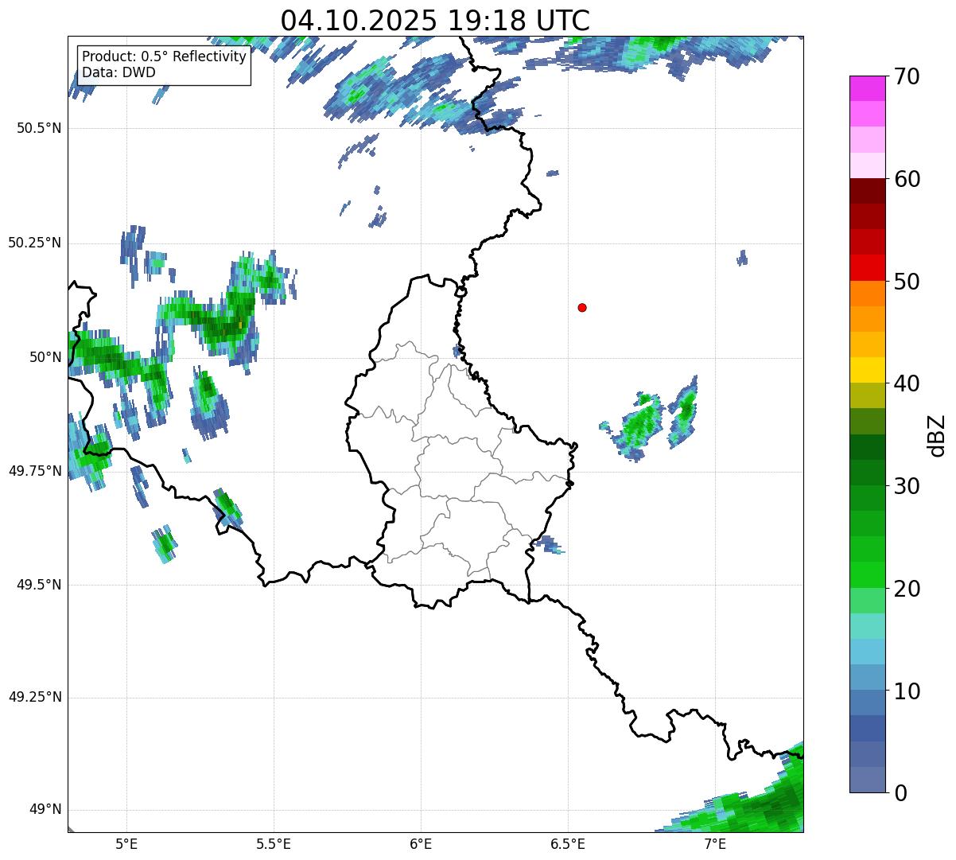Click the 5.5°E longitude label

[274, 843]
